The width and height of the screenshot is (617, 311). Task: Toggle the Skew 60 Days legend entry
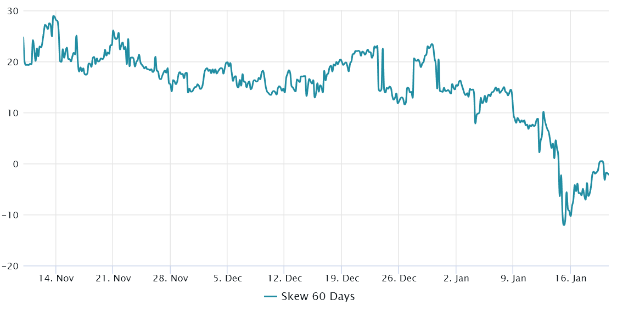point(309,296)
